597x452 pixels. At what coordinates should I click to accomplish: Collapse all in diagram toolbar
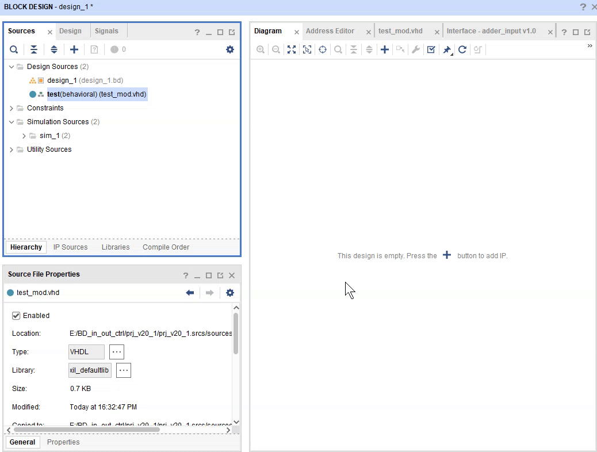click(x=354, y=49)
